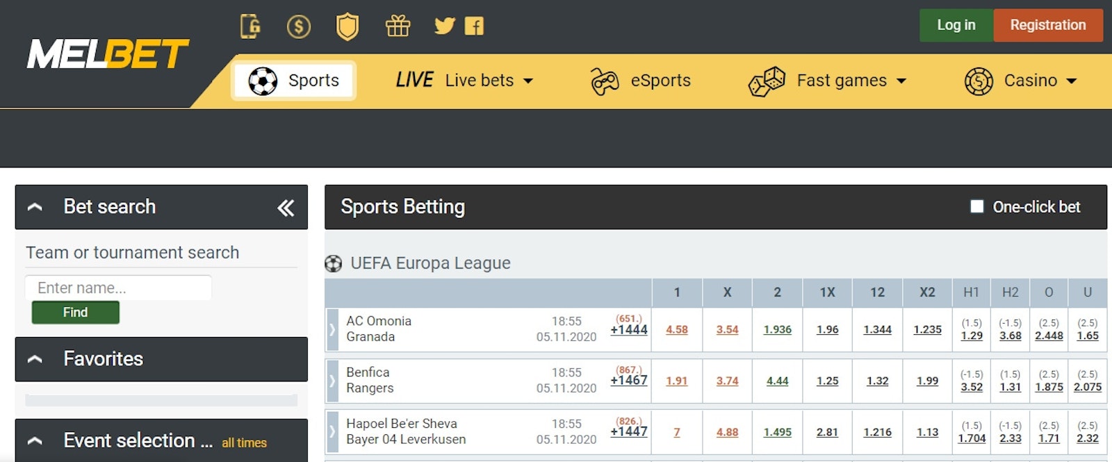Open the dollar payments icon
The image size is (1112, 462).
tap(299, 26)
